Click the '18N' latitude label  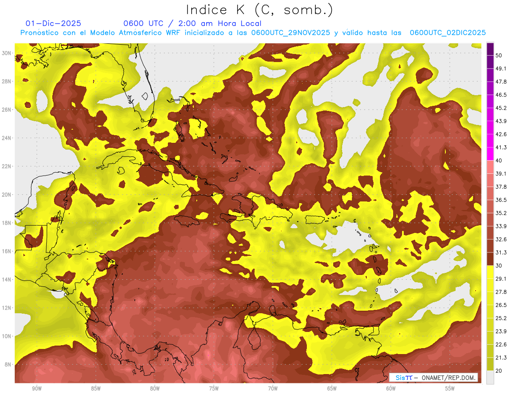click(7, 223)
